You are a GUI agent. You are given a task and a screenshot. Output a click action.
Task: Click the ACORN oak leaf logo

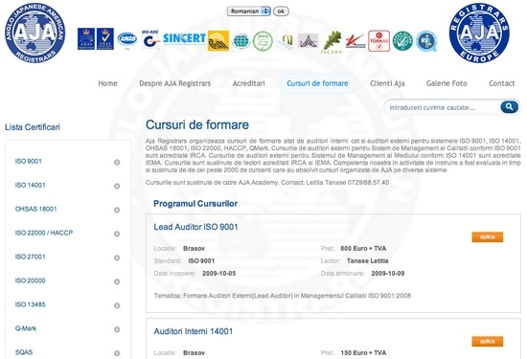point(332,42)
